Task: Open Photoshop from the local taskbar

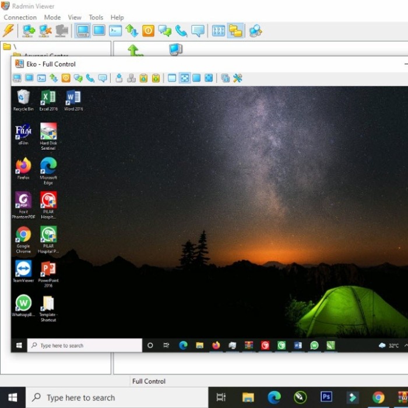Action: pyautogui.click(x=326, y=398)
